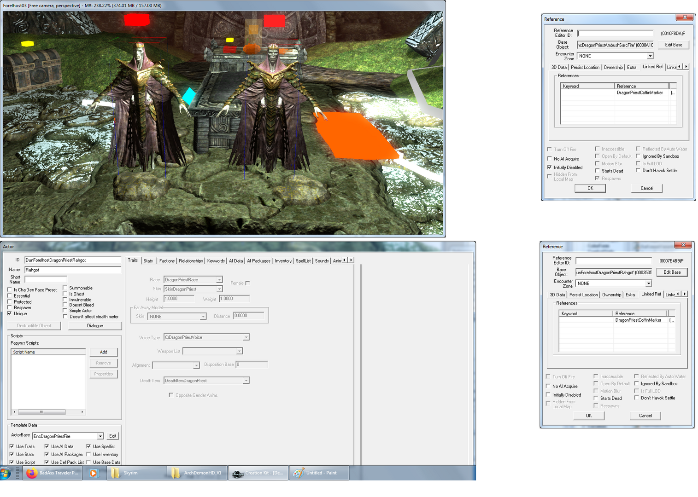
Task: Switch to Stats tab in Actor
Action: (148, 261)
